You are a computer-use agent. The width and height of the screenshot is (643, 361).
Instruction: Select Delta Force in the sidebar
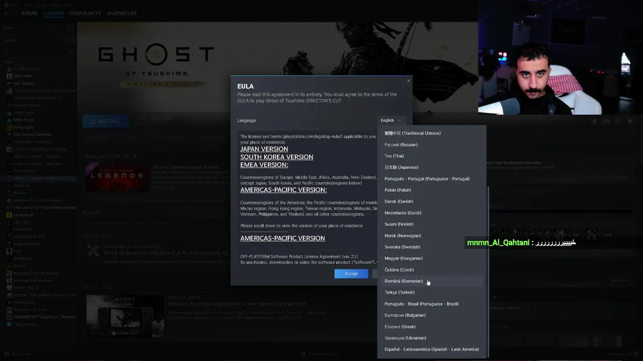pos(24,120)
